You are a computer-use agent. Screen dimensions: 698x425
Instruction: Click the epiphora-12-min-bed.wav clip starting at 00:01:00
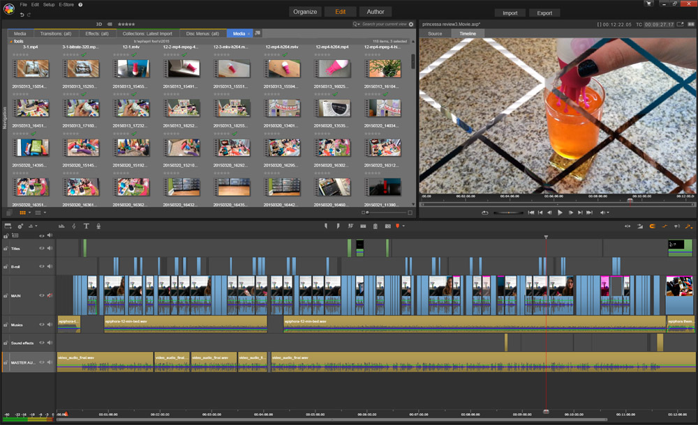tap(186, 324)
